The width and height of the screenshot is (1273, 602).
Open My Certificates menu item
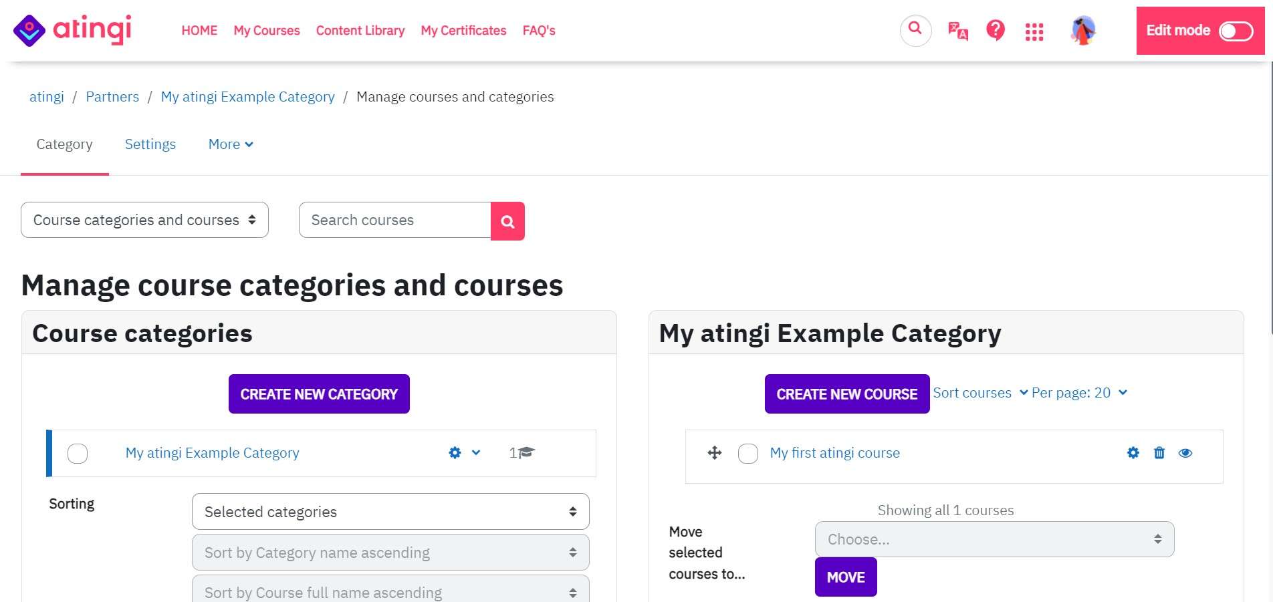pyautogui.click(x=463, y=31)
